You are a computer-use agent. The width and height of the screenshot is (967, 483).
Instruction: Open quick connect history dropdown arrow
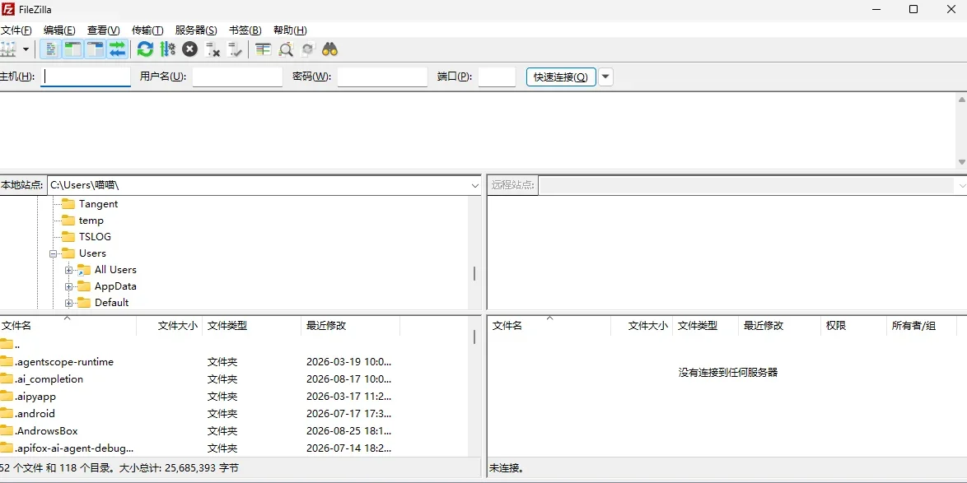tap(605, 77)
